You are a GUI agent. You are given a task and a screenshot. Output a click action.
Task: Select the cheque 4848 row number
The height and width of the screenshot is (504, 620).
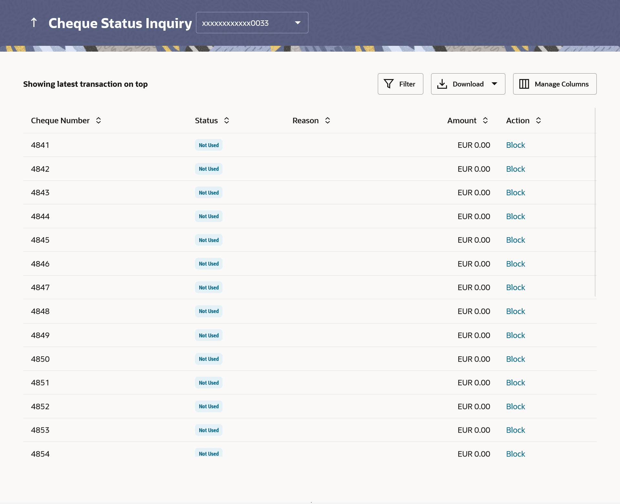[40, 311]
